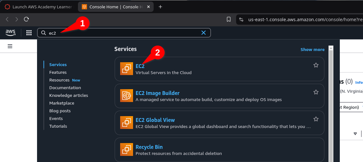The width and height of the screenshot is (363, 162).
Task: Favorite EC2 with the star toggle
Action: click(x=316, y=65)
